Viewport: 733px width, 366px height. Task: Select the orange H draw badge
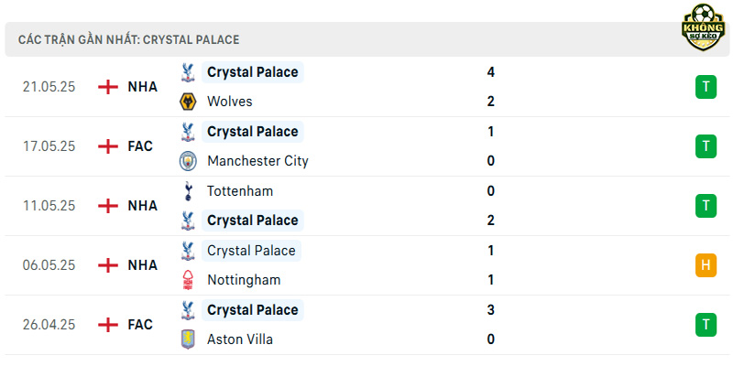coord(706,265)
